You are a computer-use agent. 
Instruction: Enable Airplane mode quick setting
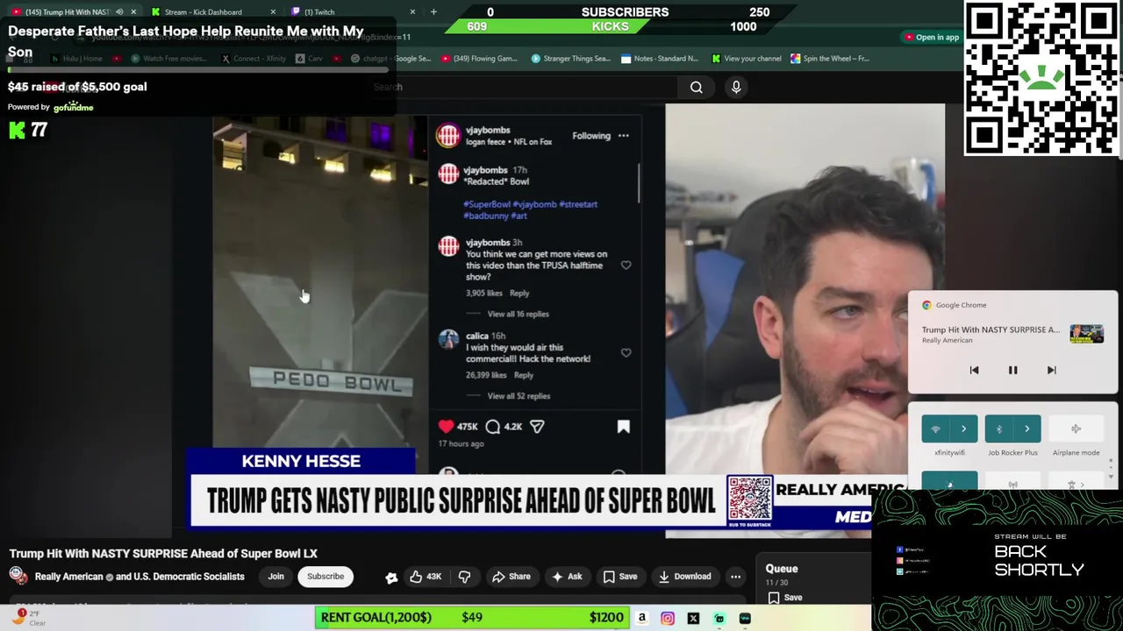coord(1076,429)
